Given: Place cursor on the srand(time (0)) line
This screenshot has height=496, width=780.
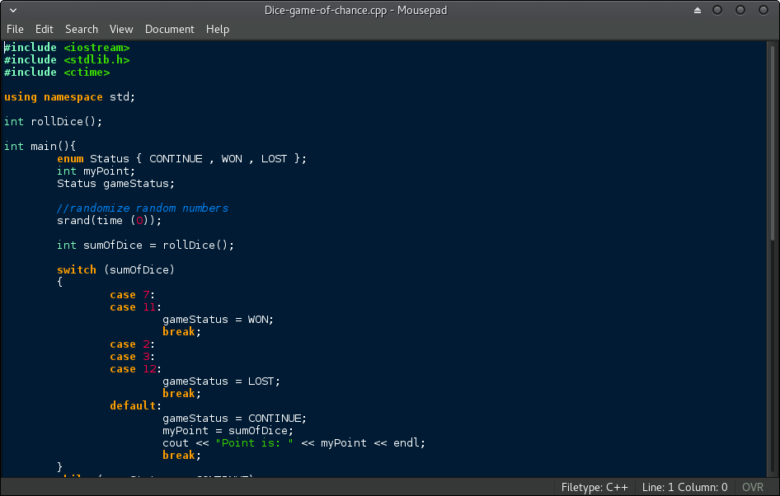Looking at the screenshot, I should click(x=109, y=221).
